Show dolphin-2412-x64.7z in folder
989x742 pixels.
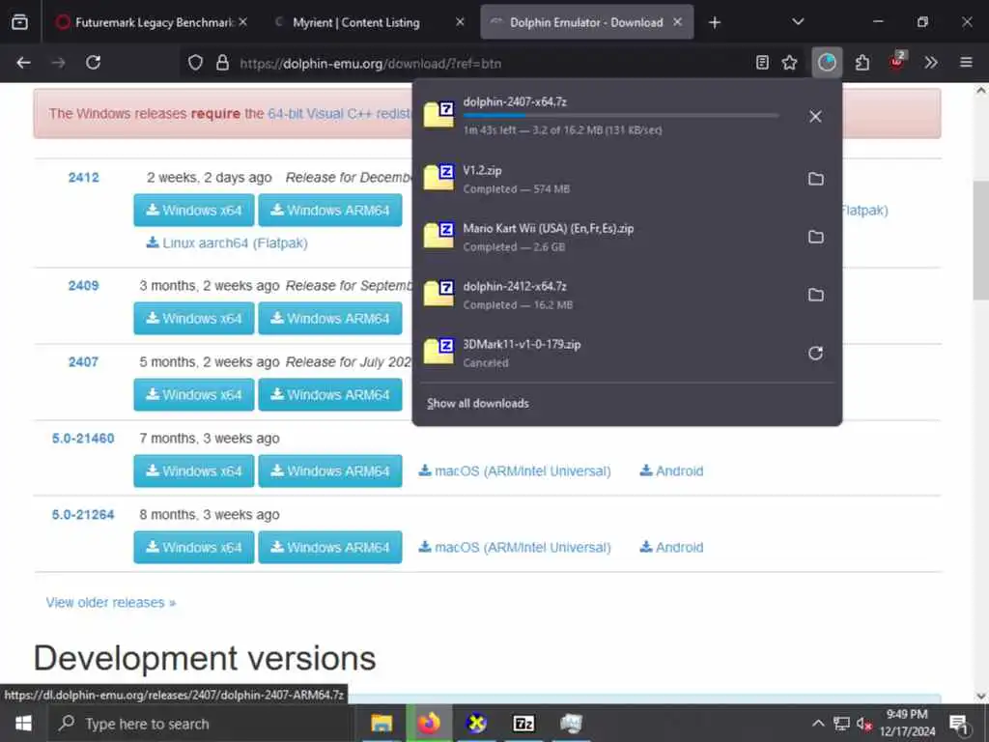815,295
